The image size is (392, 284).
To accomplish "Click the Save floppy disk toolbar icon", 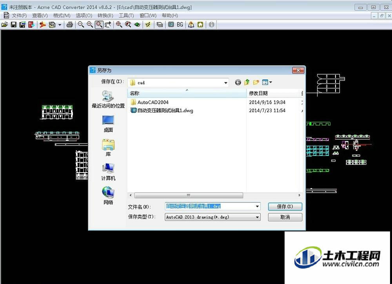I will point(13,25).
